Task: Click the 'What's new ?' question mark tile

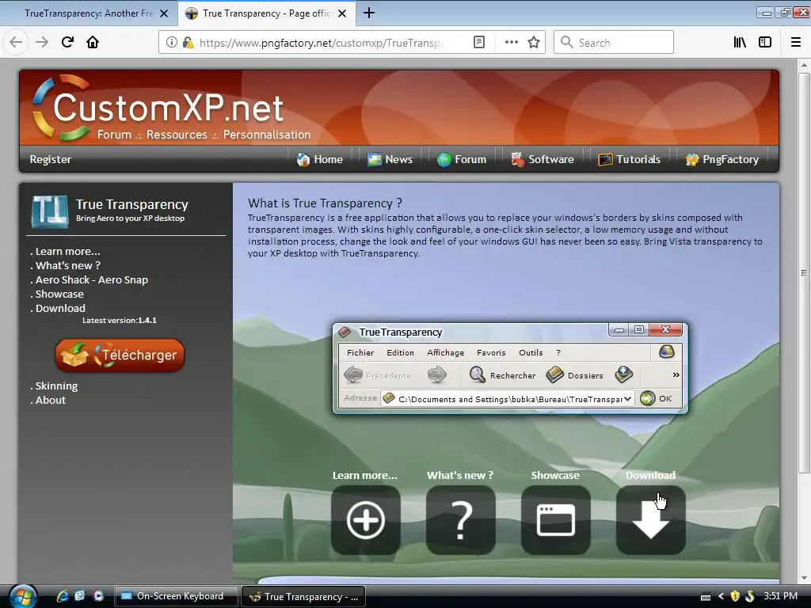Action: click(x=461, y=519)
